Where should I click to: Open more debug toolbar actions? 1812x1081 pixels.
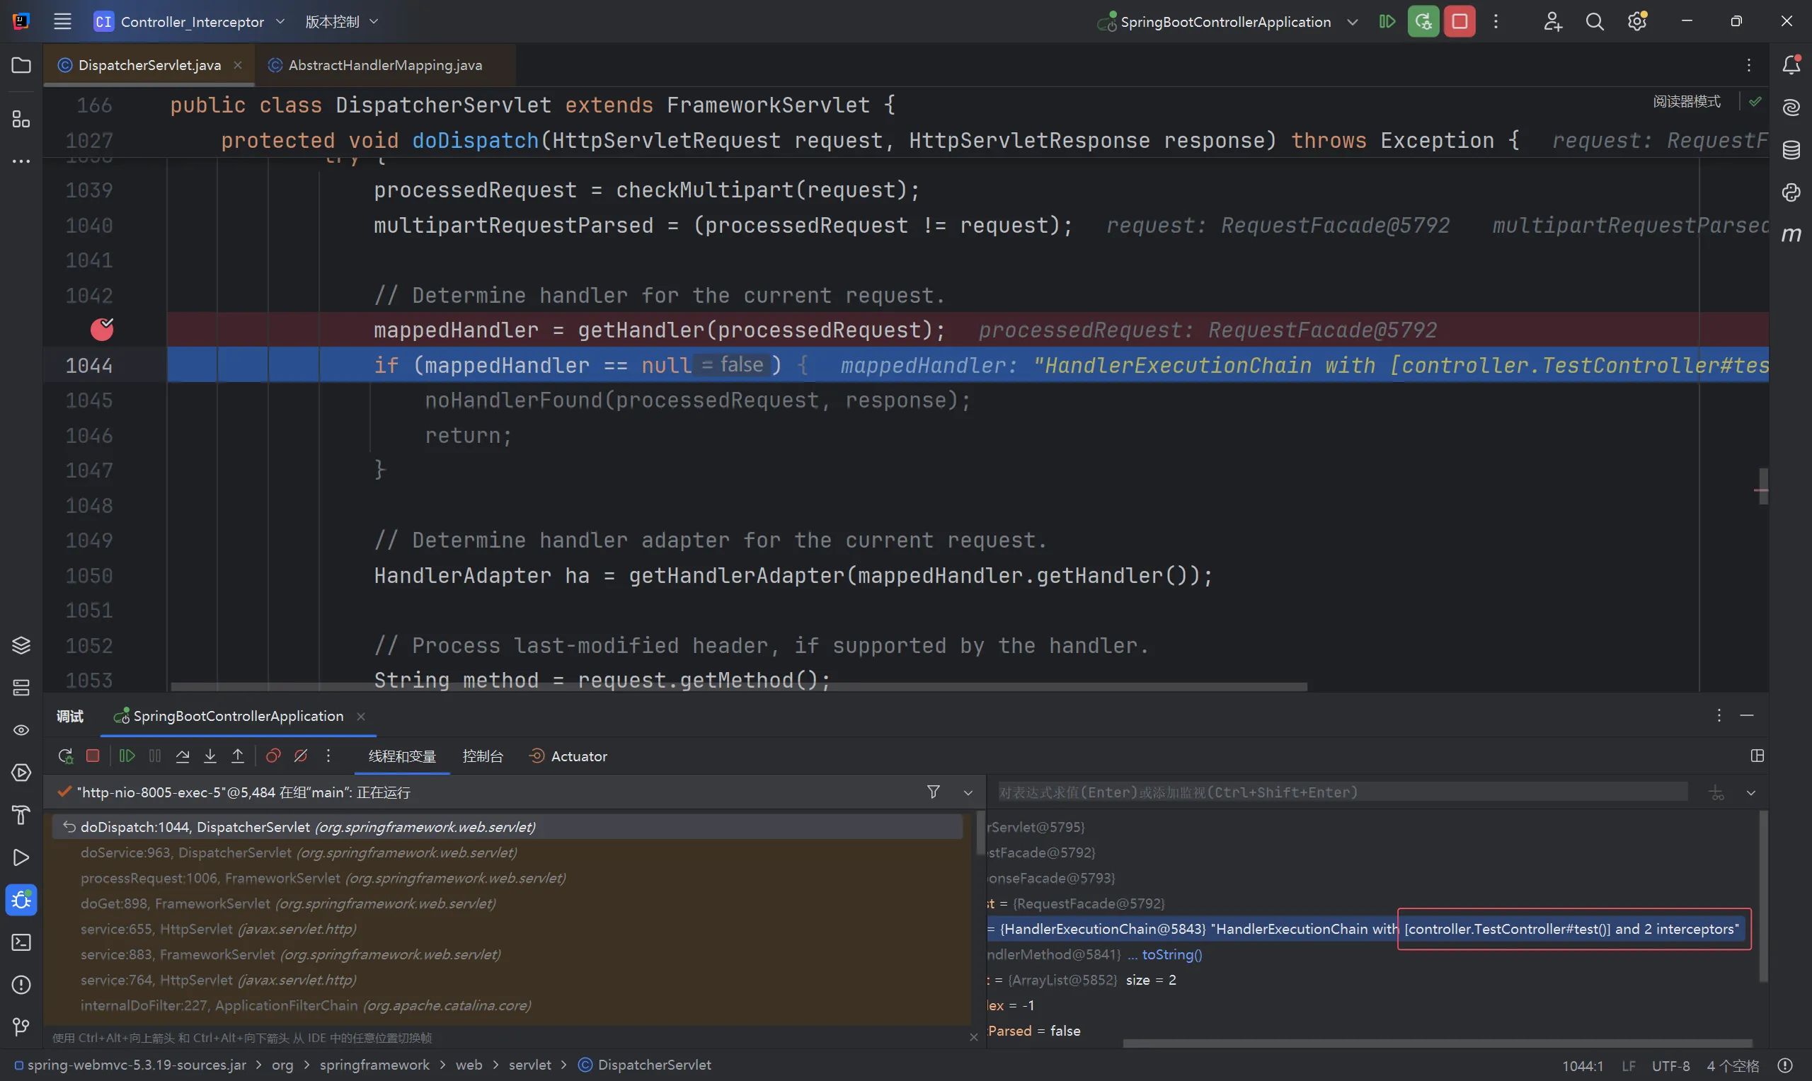click(x=328, y=756)
